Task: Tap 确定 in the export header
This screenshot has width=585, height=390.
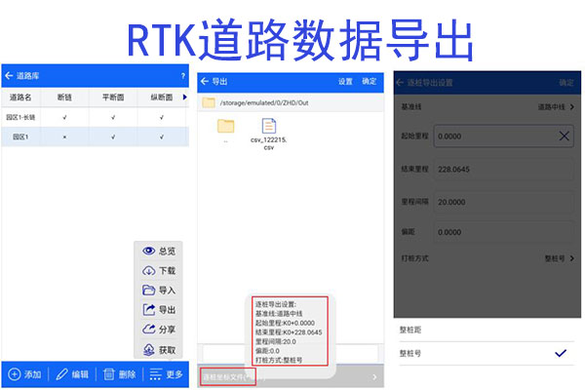Action: 369,81
